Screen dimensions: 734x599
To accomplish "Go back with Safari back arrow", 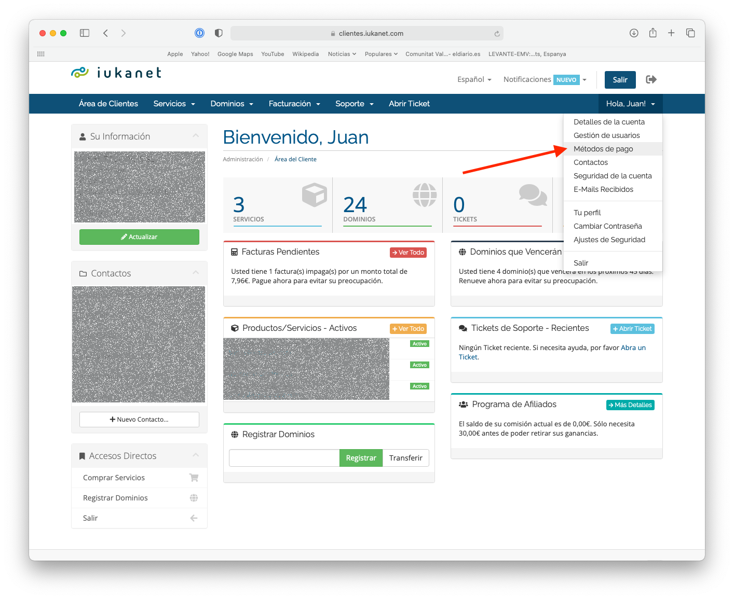I will pyautogui.click(x=105, y=33).
